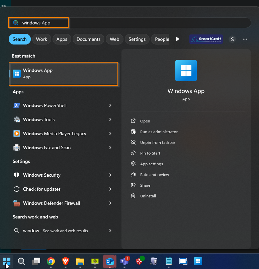
Task: Click the Windows Security shield icon
Action: click(16, 175)
